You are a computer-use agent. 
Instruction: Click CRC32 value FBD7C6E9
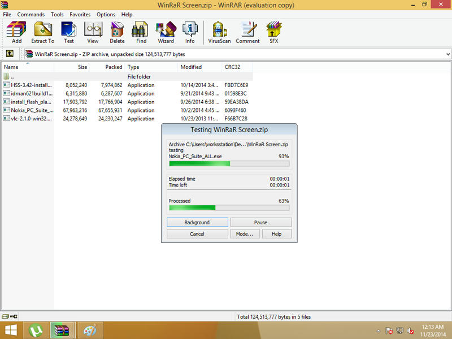[236, 85]
